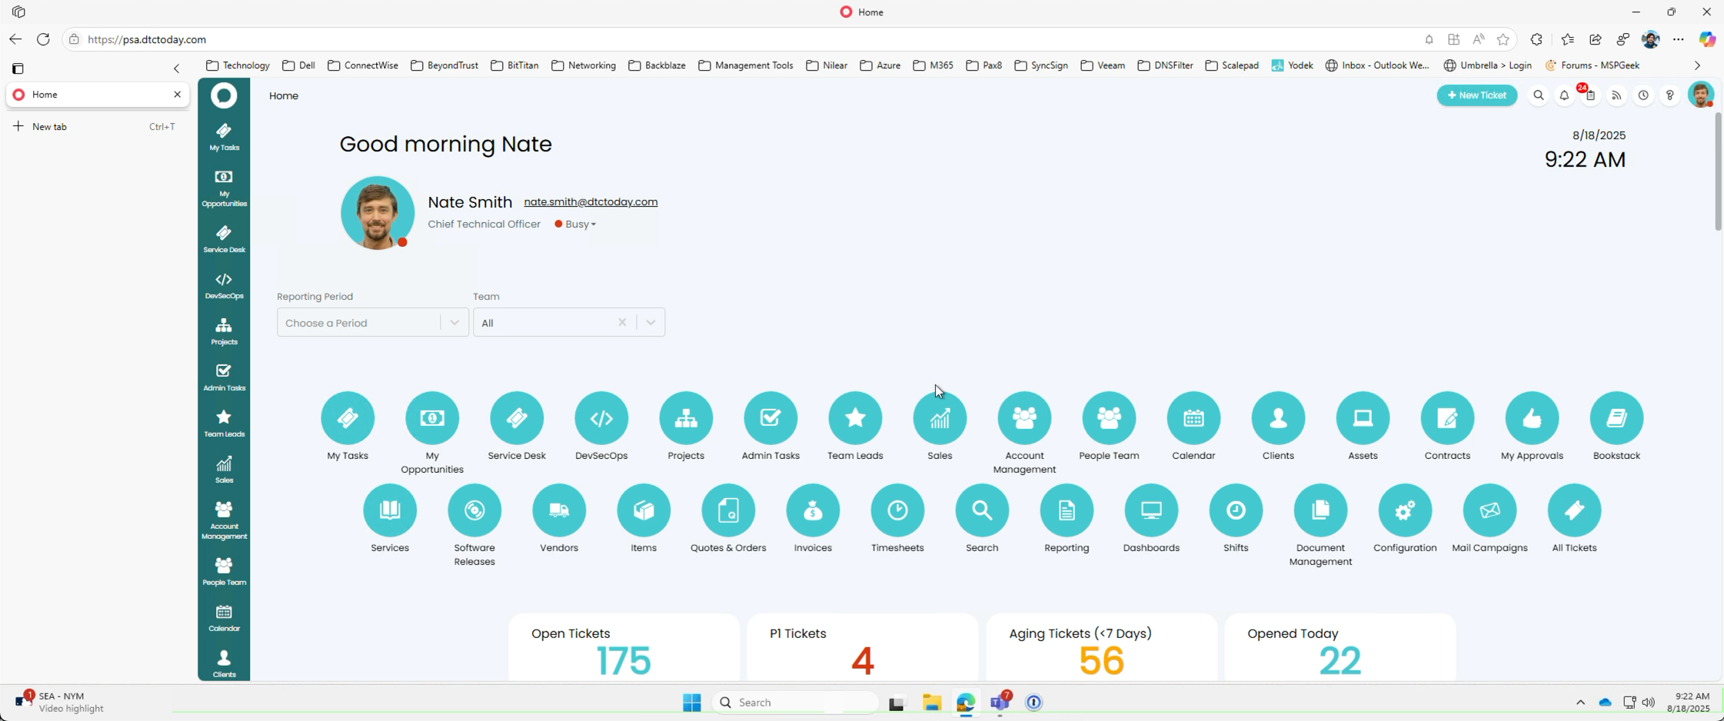Open Microsoft Teams from the taskbar
This screenshot has width=1724, height=721.
[1000, 702]
